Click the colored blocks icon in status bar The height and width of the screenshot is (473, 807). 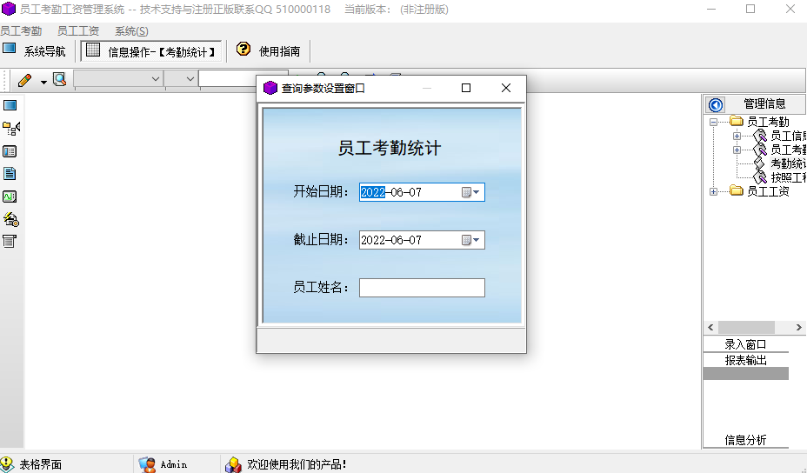pos(233,465)
